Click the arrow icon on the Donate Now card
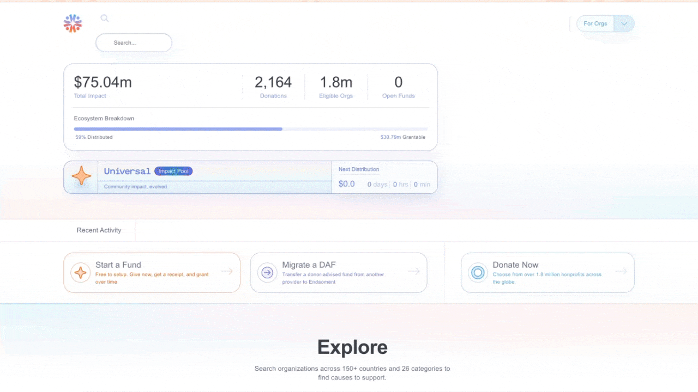The width and height of the screenshot is (698, 392). tap(622, 272)
